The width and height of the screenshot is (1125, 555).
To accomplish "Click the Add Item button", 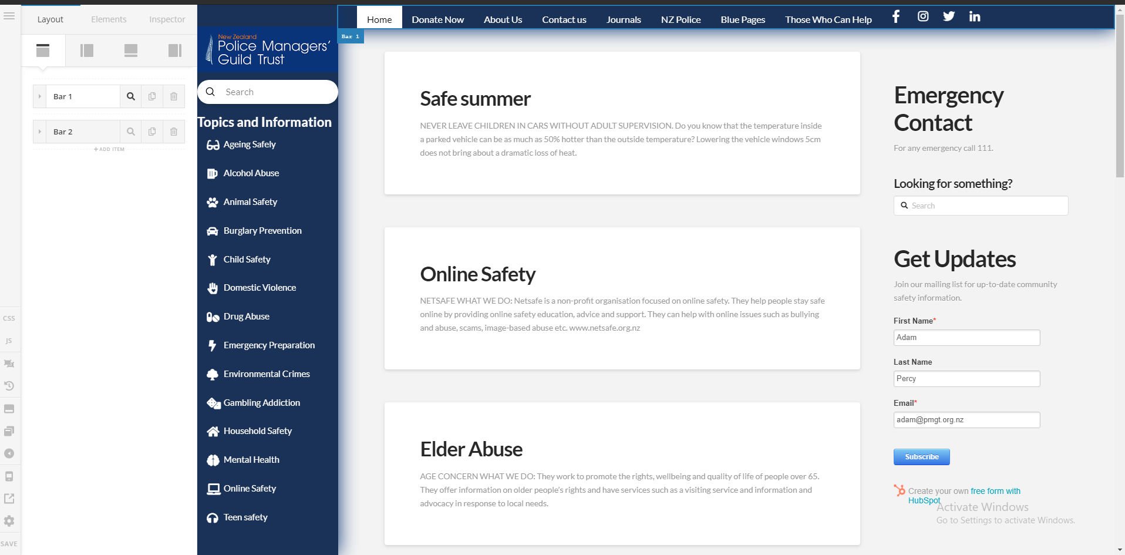I will pyautogui.click(x=109, y=149).
